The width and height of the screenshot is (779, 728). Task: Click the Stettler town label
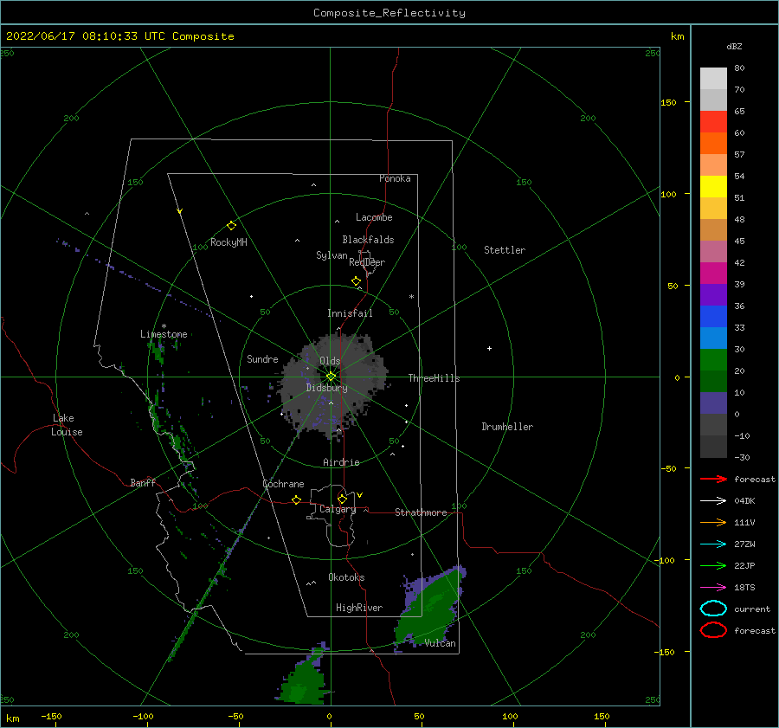point(505,250)
